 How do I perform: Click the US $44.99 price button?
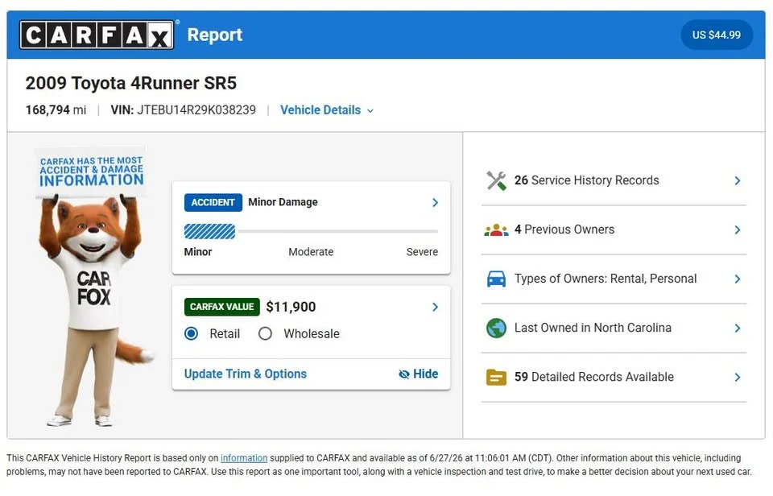(x=717, y=35)
